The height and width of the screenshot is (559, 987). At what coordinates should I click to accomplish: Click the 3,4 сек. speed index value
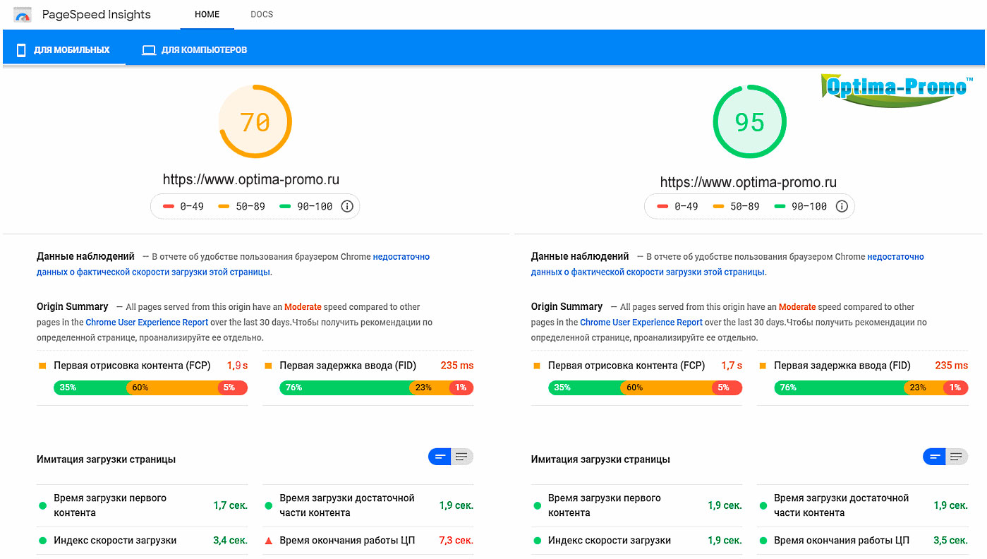click(231, 541)
